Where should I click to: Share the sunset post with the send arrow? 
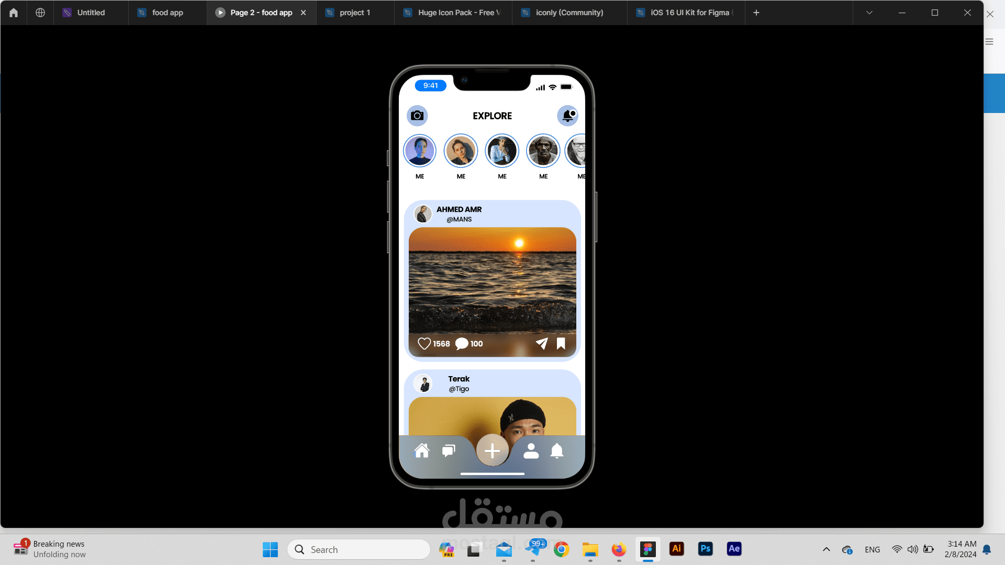[542, 344]
